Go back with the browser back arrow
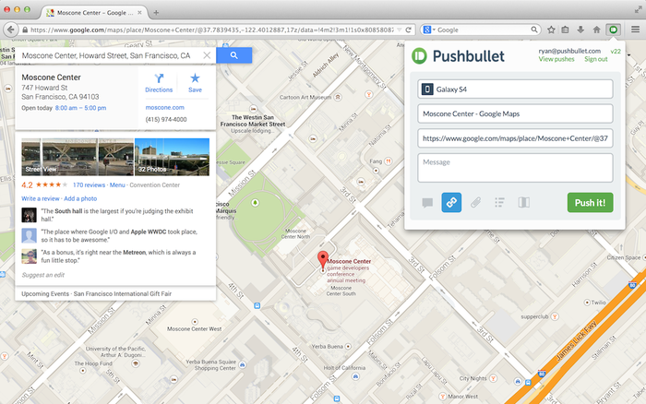The image size is (646, 404). (11, 30)
